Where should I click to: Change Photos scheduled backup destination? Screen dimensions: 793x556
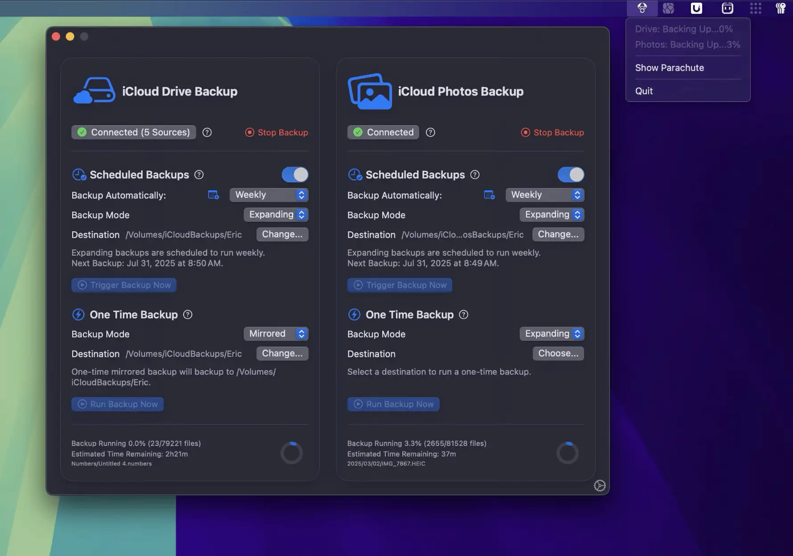[558, 234]
